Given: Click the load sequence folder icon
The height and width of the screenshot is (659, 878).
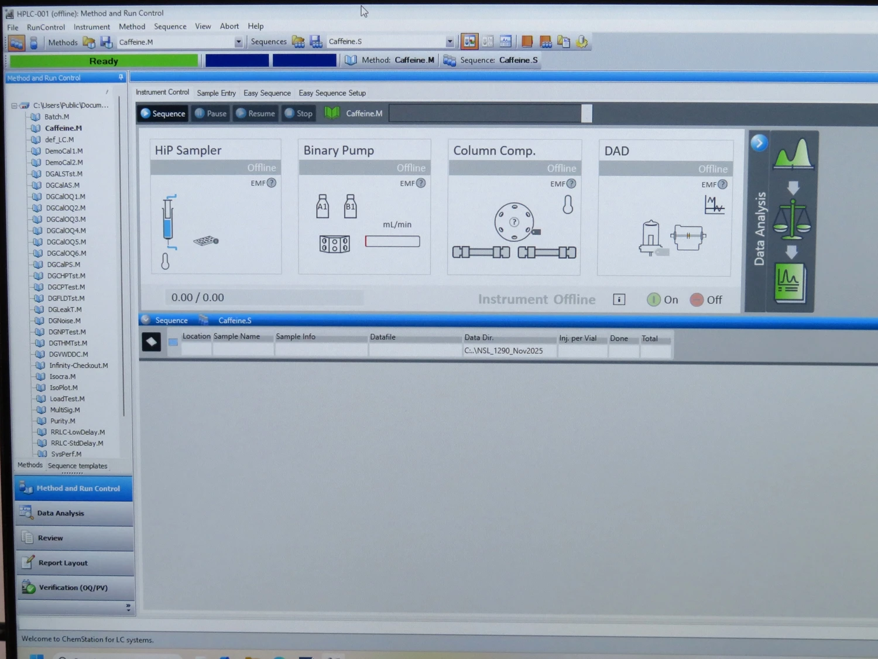Looking at the screenshot, I should [299, 42].
